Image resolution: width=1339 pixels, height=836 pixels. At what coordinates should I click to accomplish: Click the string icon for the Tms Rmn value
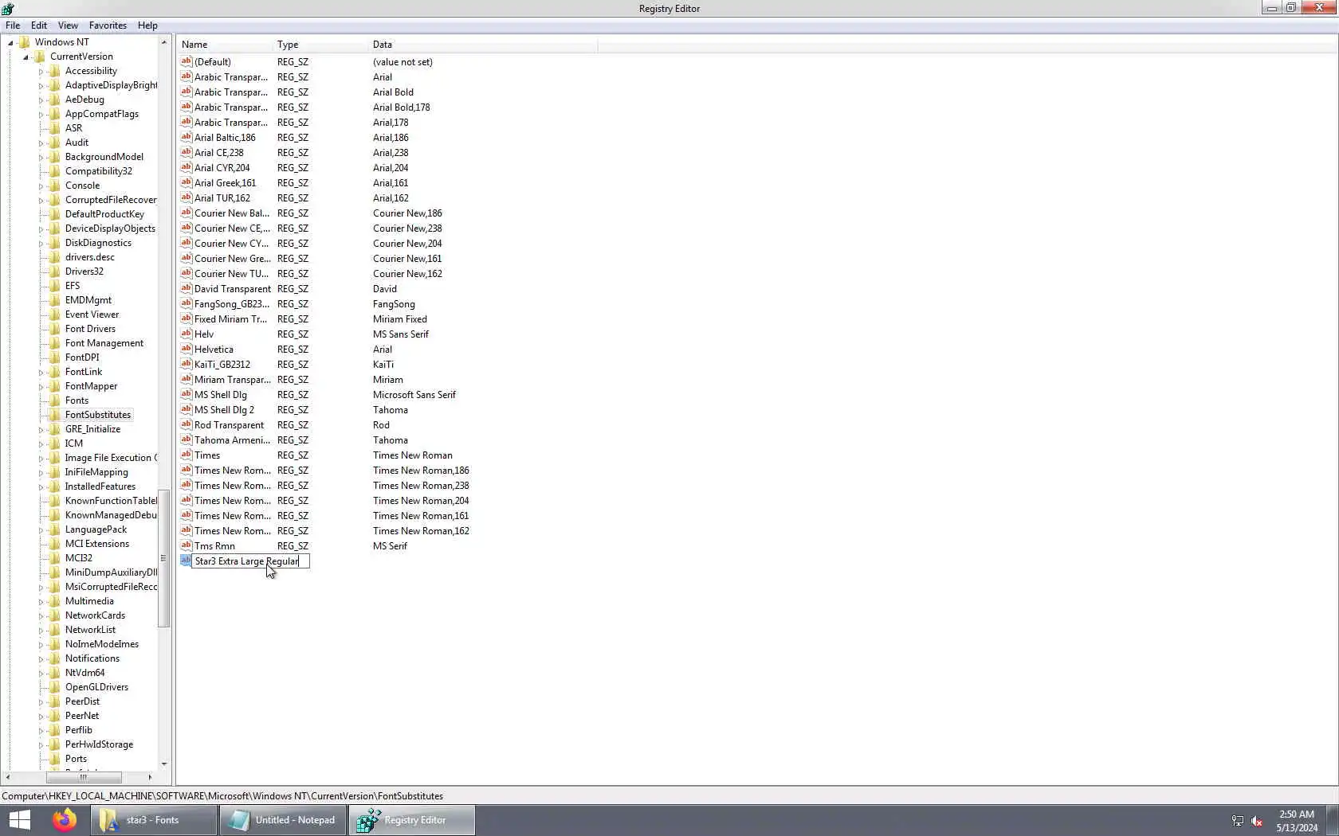click(186, 545)
